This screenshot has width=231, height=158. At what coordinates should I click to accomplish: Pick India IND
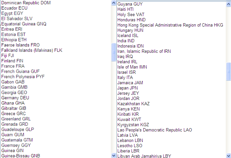pos(126,41)
